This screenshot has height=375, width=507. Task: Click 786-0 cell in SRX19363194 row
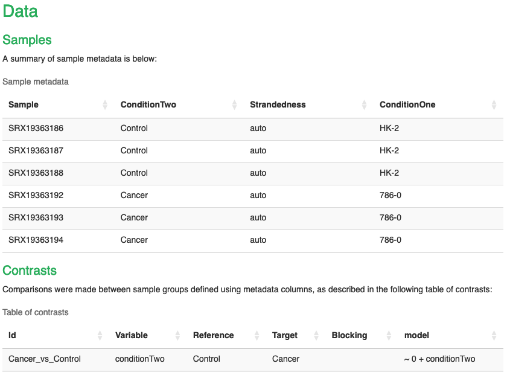pos(391,240)
